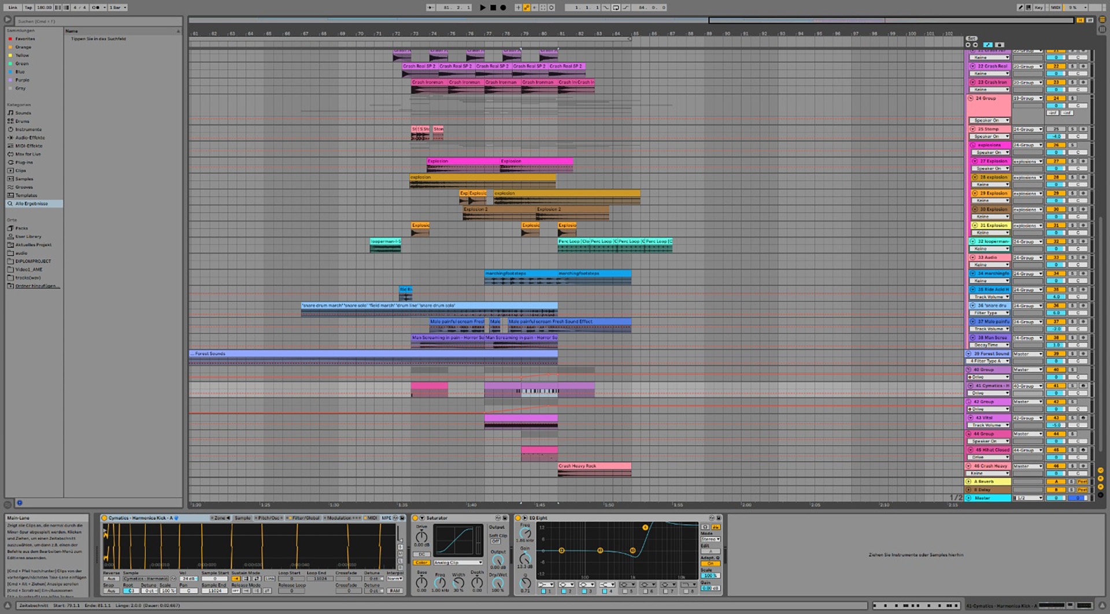
Task: Click the Tap tempo button
Action: [28, 8]
